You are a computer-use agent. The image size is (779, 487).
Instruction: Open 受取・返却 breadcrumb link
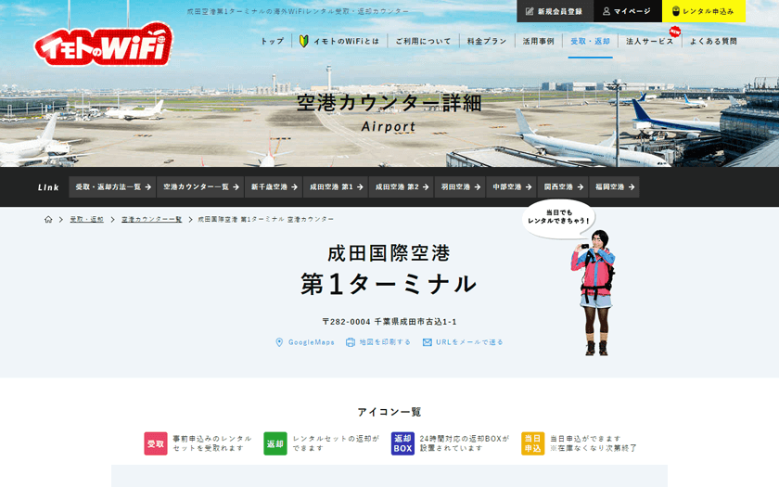87,219
